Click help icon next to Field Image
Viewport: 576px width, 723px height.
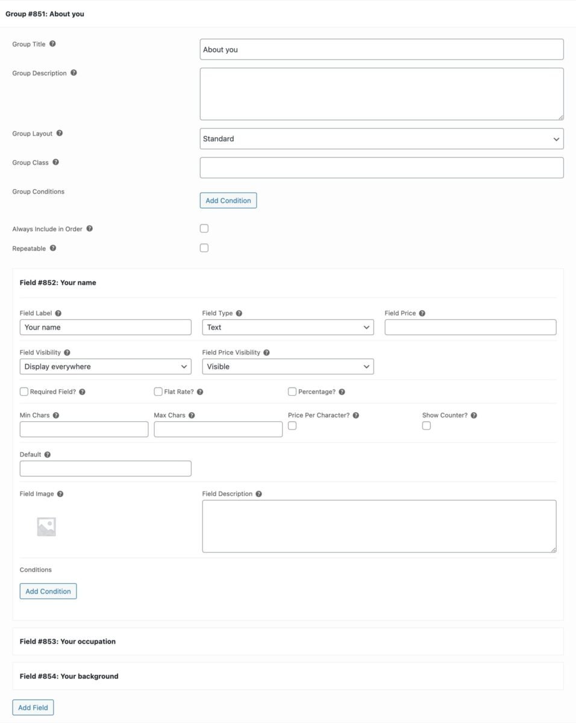point(60,494)
